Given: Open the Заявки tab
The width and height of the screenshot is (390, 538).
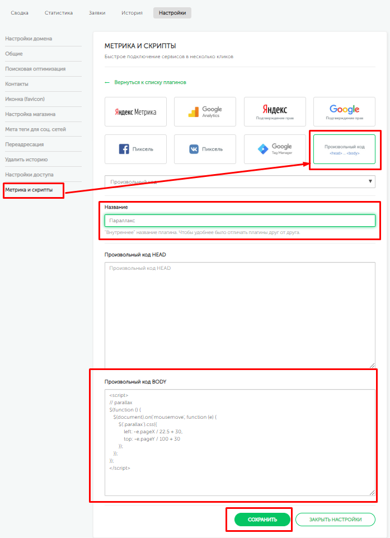Looking at the screenshot, I should pyautogui.click(x=97, y=13).
